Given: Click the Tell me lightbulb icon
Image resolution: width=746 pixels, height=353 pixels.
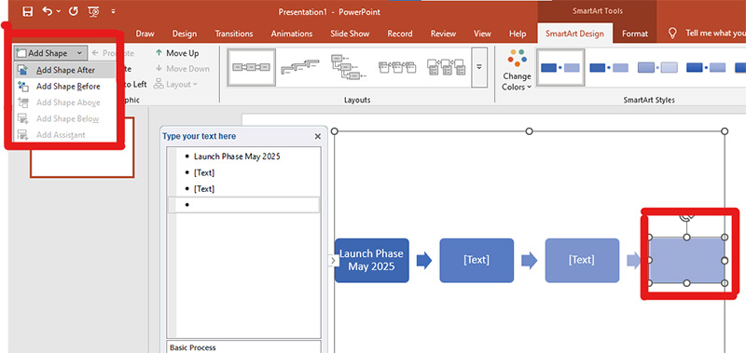Looking at the screenshot, I should (x=672, y=34).
